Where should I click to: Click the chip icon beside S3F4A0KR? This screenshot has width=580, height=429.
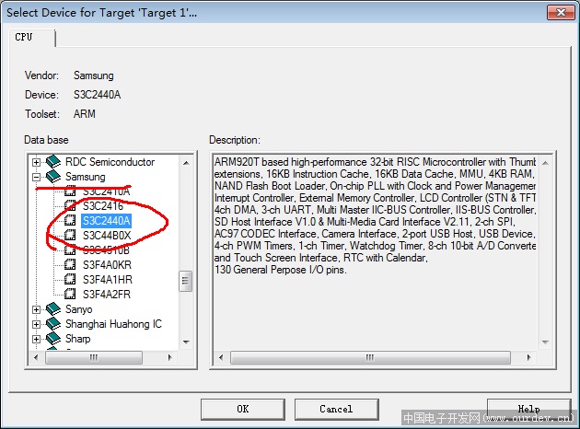pyautogui.click(x=70, y=265)
